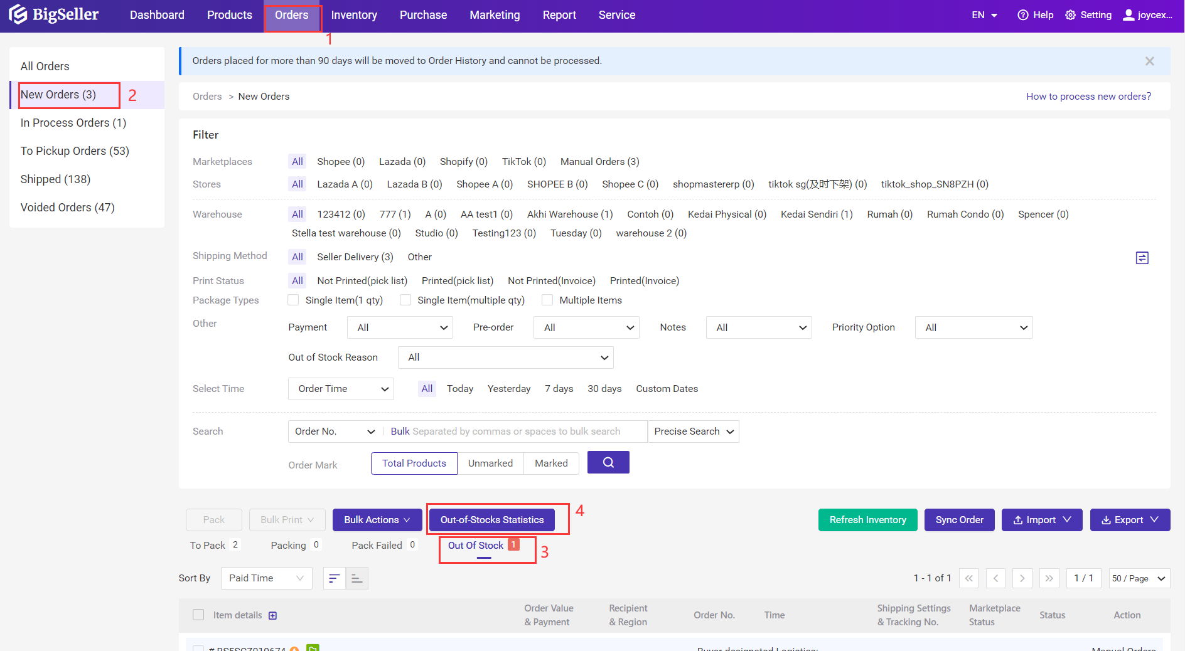Screen dimensions: 1185x651
Task: Open the Inventory menu
Action: tap(354, 15)
